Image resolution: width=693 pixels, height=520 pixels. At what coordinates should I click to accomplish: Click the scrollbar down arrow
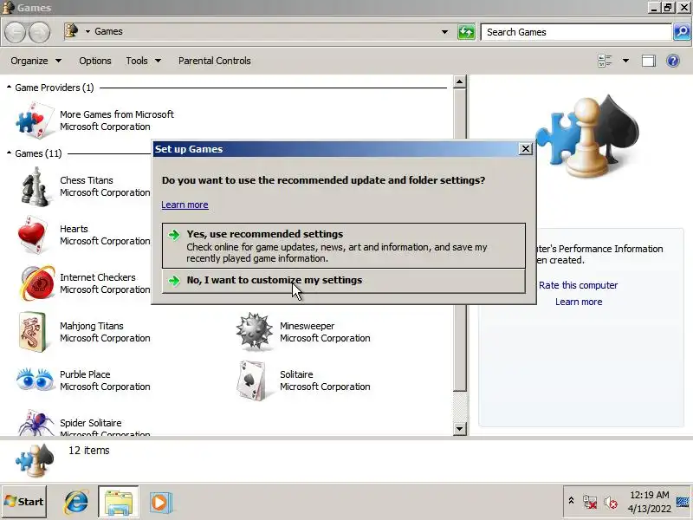(460, 428)
